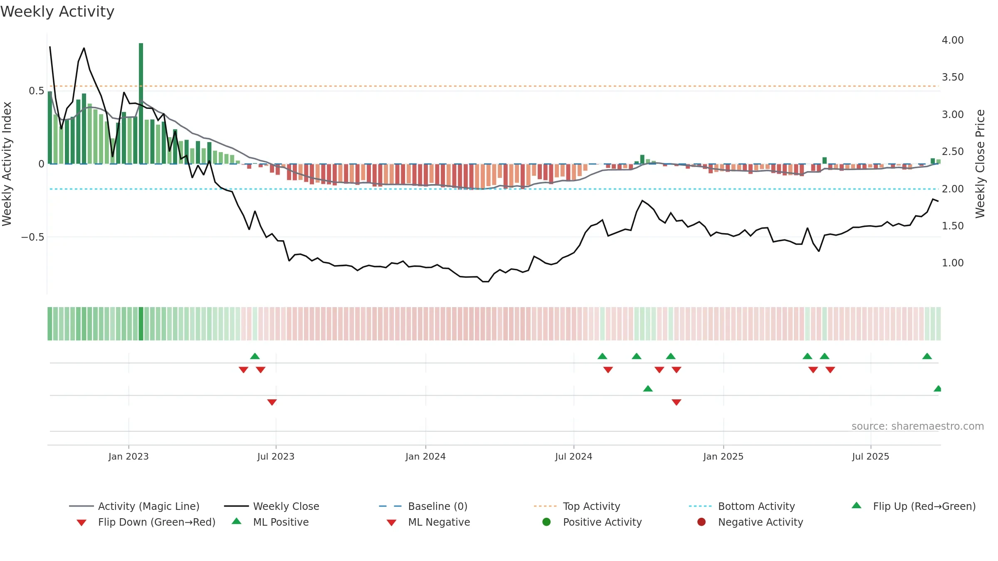
Task: Toggle Flip Down (Green→Red) legend entry
Action: 146,522
